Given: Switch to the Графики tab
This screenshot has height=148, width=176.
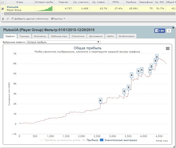Looking at the screenshot, I should coord(10,36).
